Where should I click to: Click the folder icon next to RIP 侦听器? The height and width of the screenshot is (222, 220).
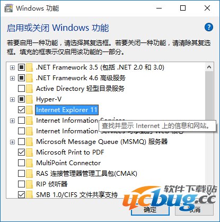29,184
